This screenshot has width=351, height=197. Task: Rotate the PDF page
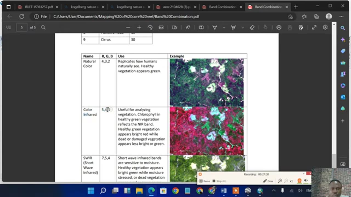click(150, 27)
